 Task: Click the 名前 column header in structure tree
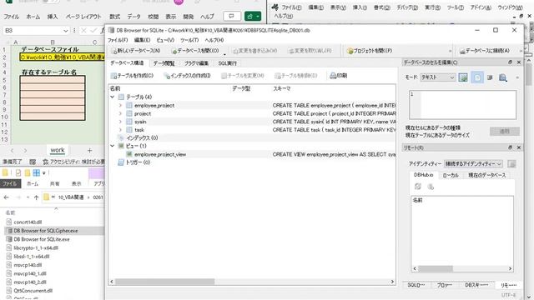[x=115, y=88]
